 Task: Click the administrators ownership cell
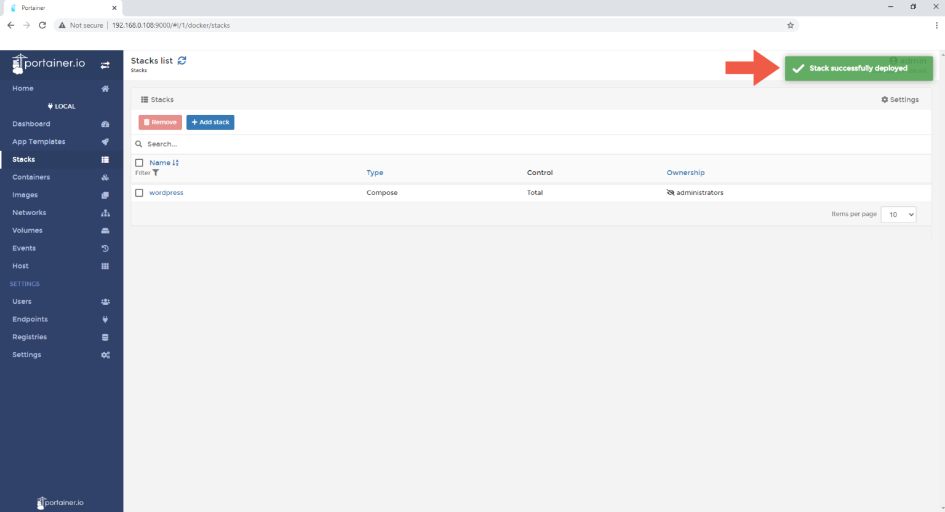(x=695, y=193)
